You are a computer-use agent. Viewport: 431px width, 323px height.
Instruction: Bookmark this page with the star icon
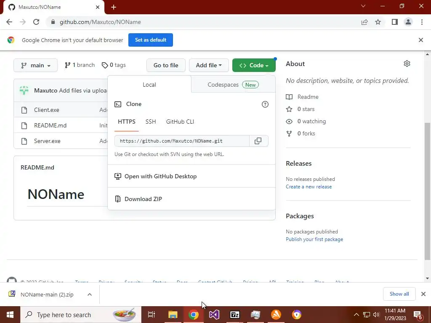coord(378,22)
